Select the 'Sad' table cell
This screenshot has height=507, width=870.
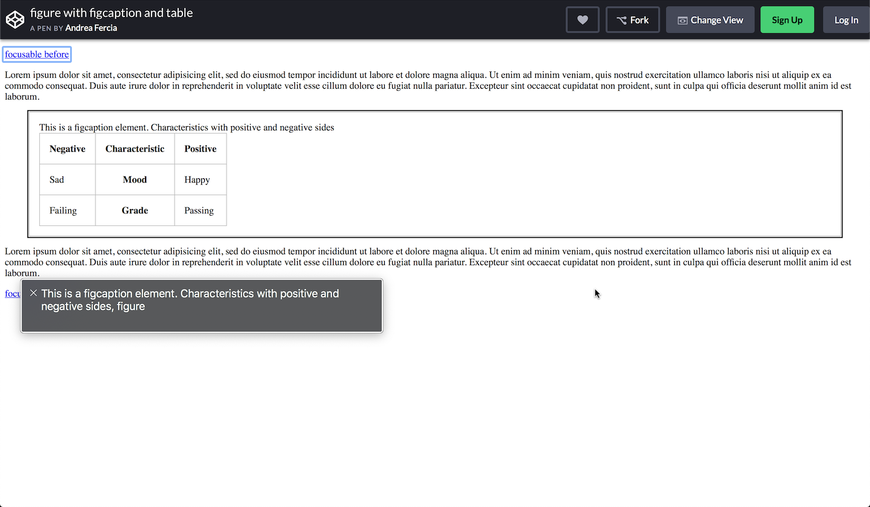(68, 179)
